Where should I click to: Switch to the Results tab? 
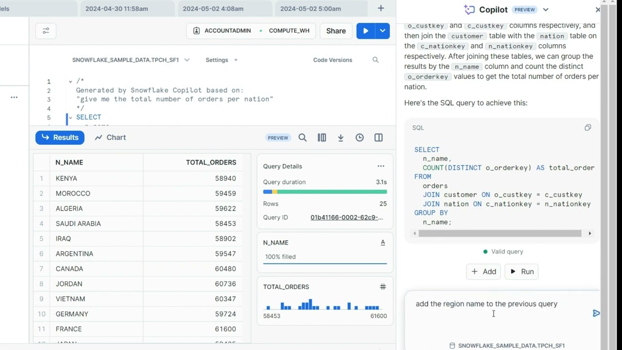(60, 138)
